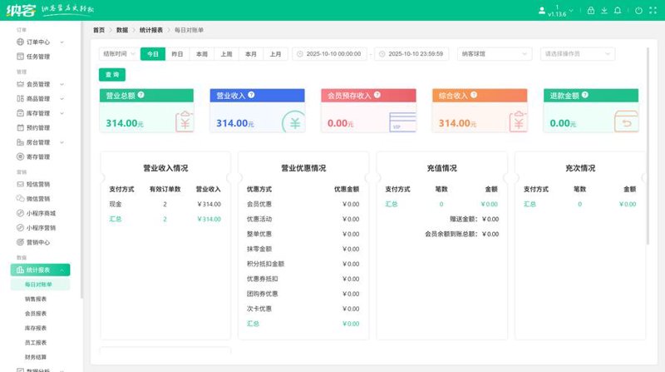665x372 pixels.
Task: Click the 小程序商城 sidebar icon
Action: tap(20, 213)
